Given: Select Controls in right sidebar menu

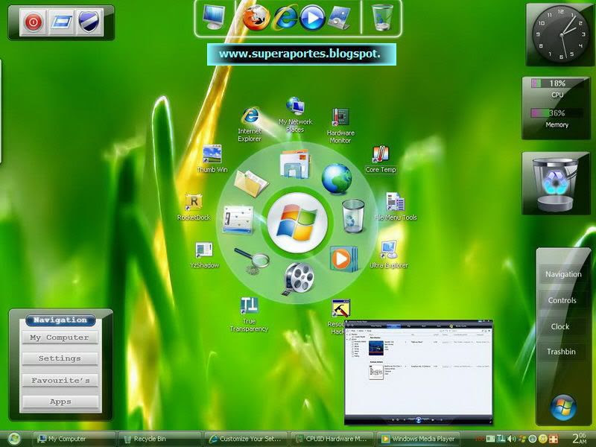Looking at the screenshot, I should [562, 300].
